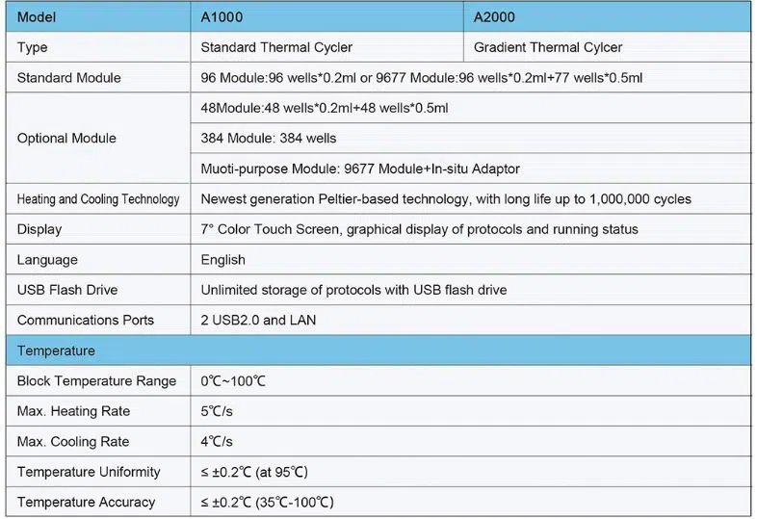
Task: Click the 384 Module: 384 wells text
Action: tap(269, 139)
